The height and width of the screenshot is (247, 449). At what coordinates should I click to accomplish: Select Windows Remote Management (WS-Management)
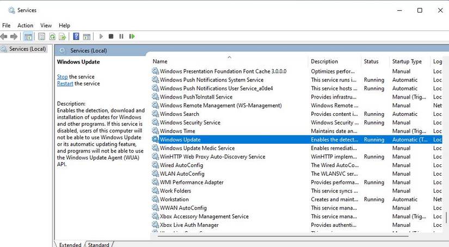click(x=221, y=106)
